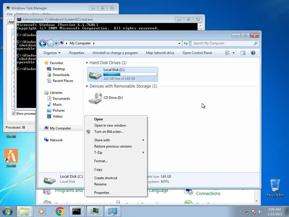Expand the Share with submenu
Viewport: 289px width, 217px height.
tap(116, 140)
